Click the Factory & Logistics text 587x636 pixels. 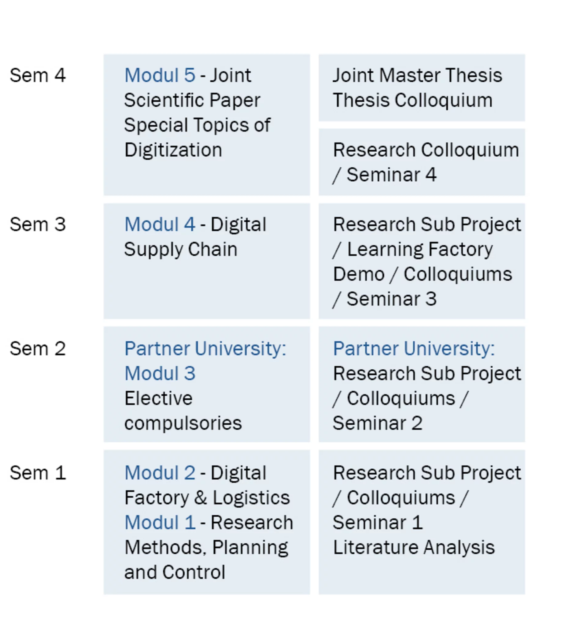tap(207, 497)
